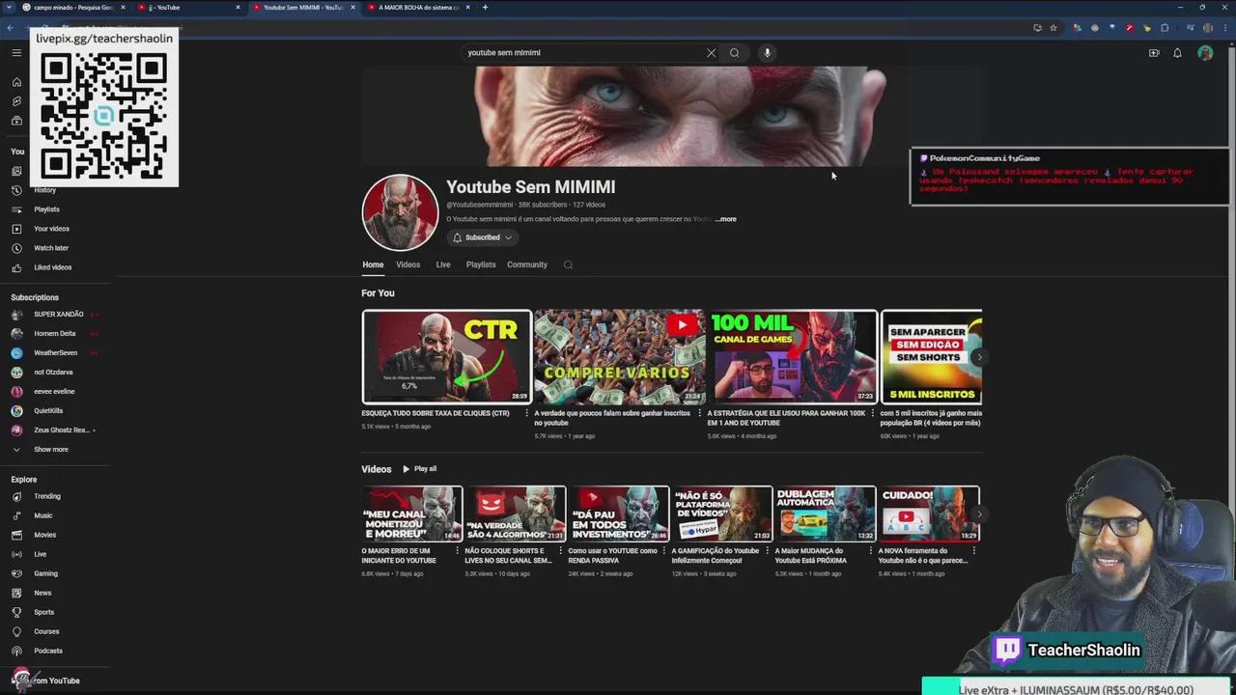Switch to the channel Live tab
1236x695 pixels.
coord(443,264)
